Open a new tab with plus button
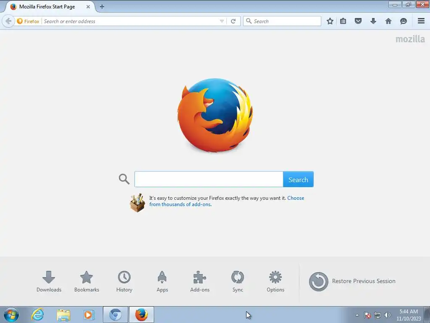 click(x=102, y=7)
